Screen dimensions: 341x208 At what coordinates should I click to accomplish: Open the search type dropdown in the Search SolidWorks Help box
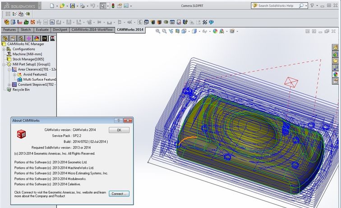click(306, 6)
